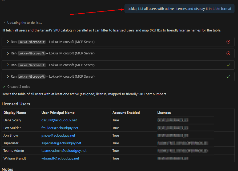Click the "Licenses" column header

click(164, 113)
